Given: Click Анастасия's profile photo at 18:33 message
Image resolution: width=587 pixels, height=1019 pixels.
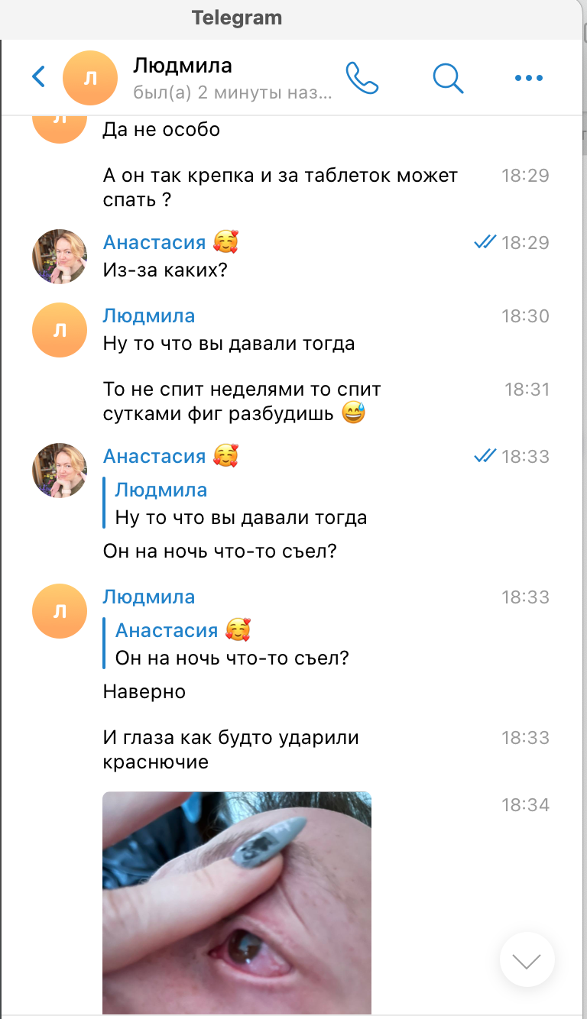Looking at the screenshot, I should click(59, 470).
